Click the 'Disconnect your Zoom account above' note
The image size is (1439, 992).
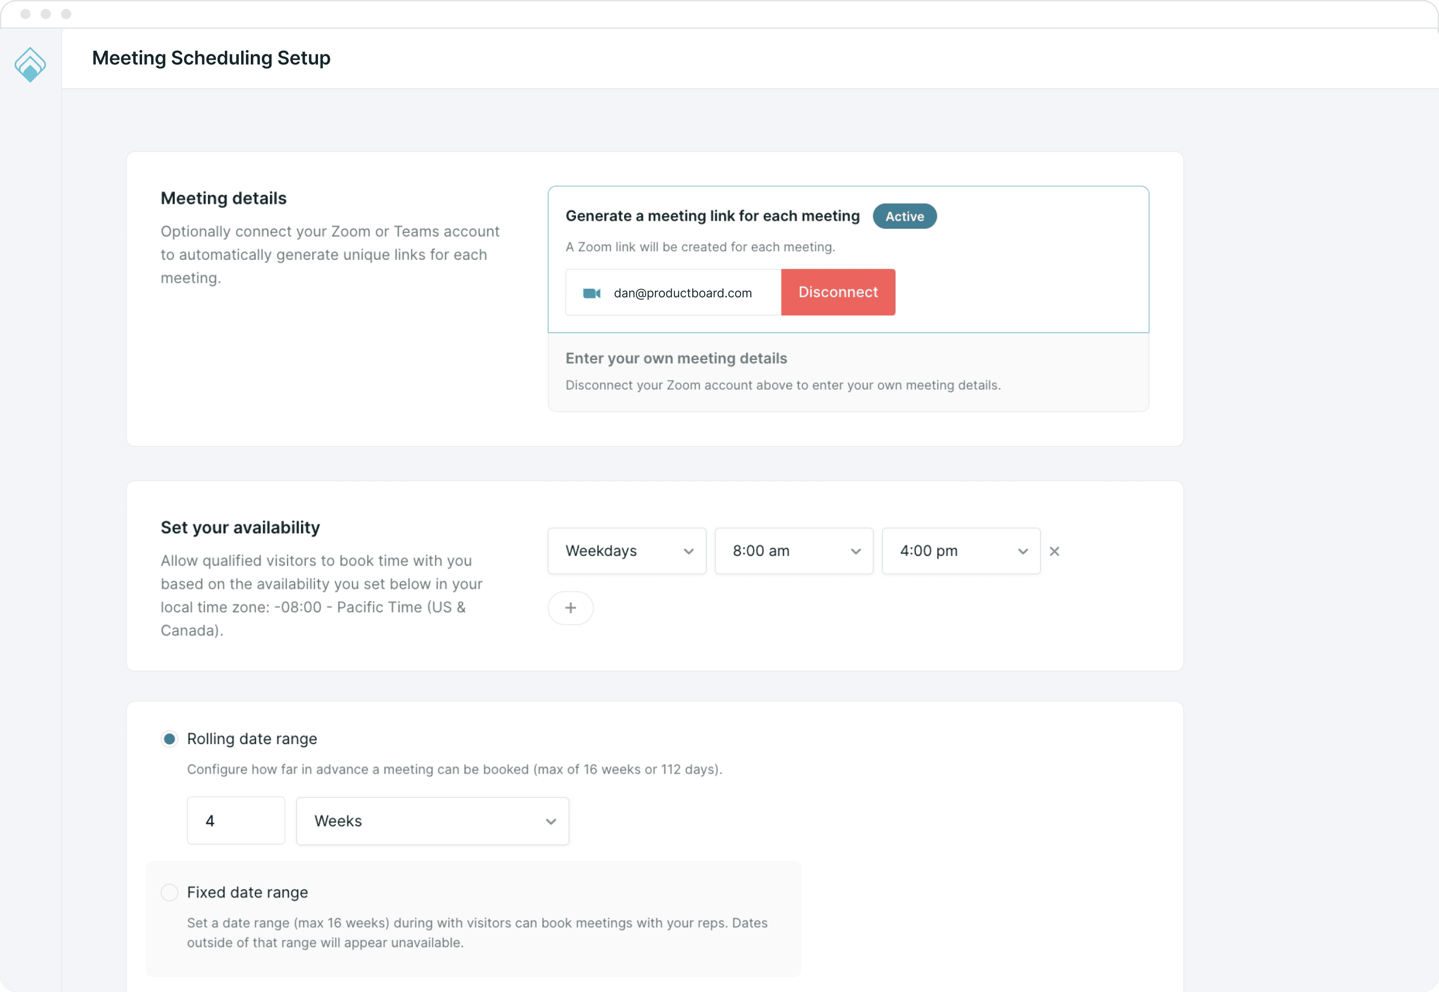coord(783,385)
